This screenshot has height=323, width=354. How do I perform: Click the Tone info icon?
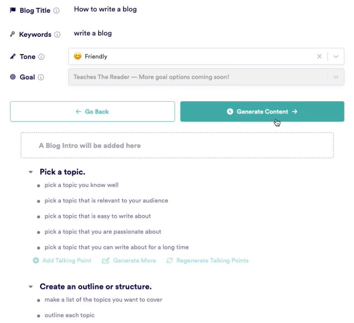41,57
